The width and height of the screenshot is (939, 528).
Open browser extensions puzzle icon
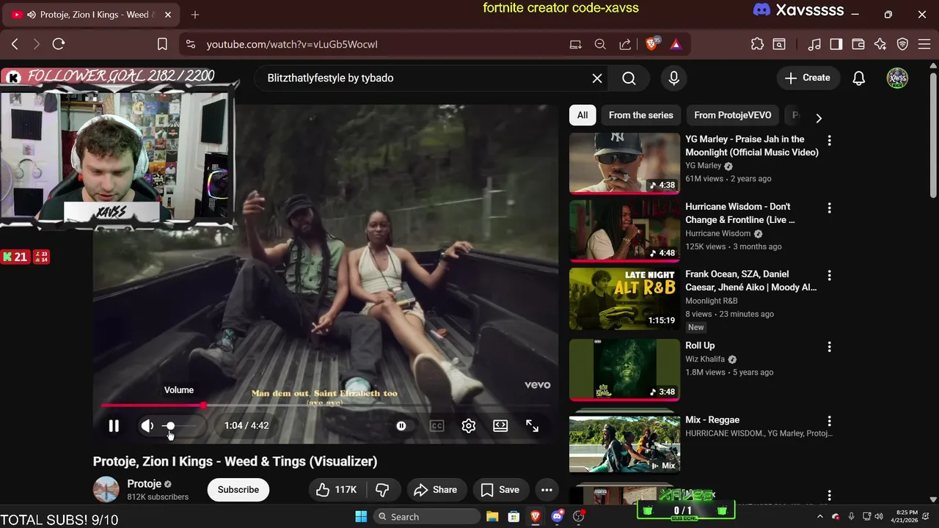758,44
